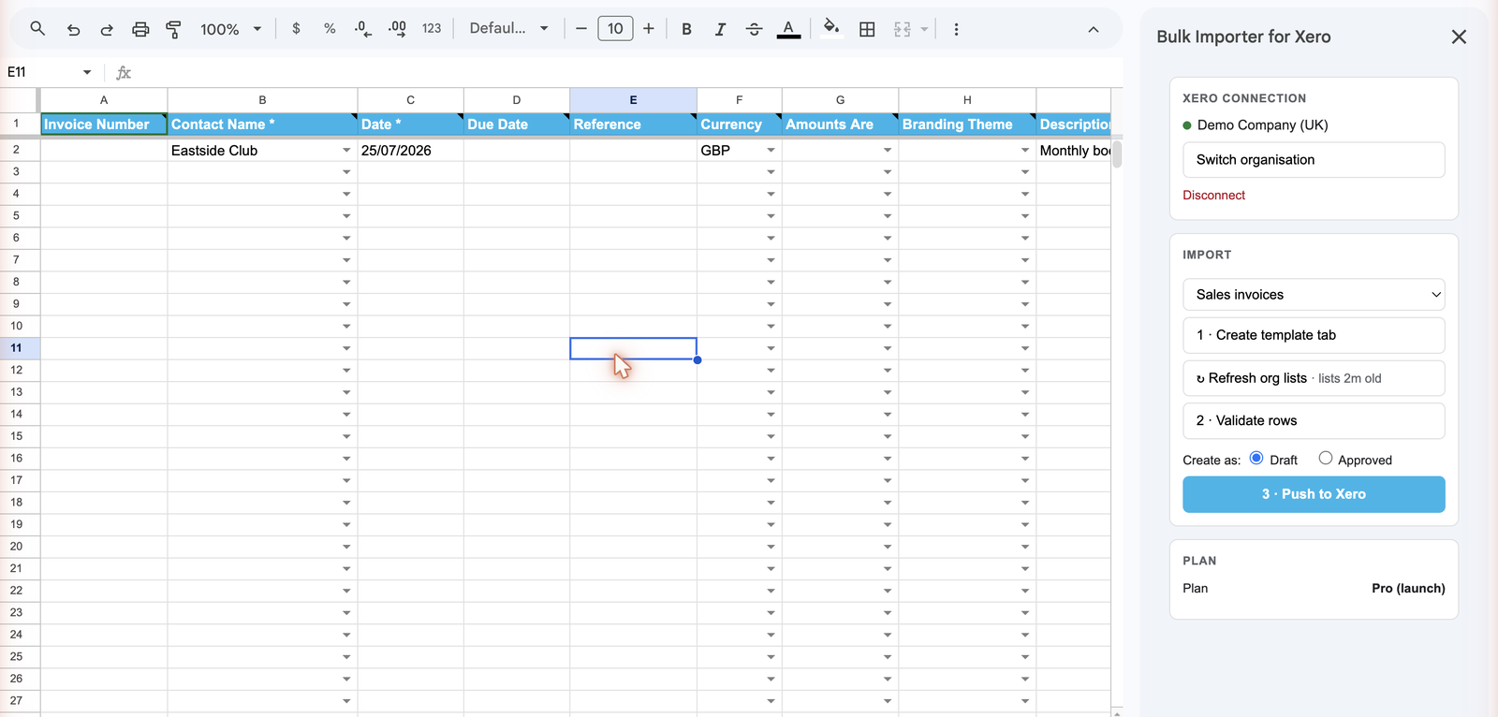Select the Draft radio option
The height and width of the screenshot is (717, 1498).
(1256, 459)
